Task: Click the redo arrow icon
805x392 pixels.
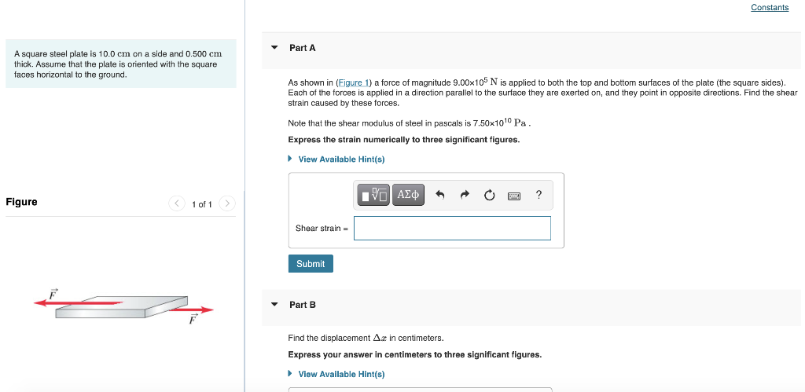Action: click(465, 195)
